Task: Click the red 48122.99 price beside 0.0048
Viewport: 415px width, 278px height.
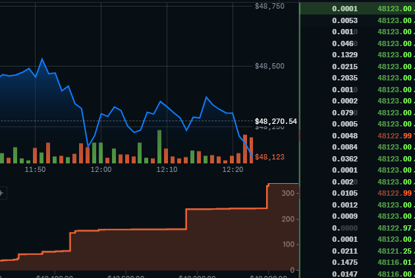Action: (395, 136)
